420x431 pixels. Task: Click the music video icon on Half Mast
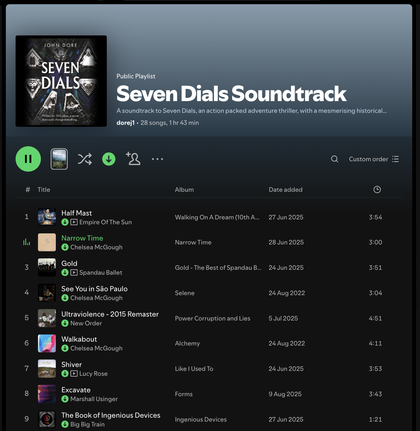pos(74,222)
